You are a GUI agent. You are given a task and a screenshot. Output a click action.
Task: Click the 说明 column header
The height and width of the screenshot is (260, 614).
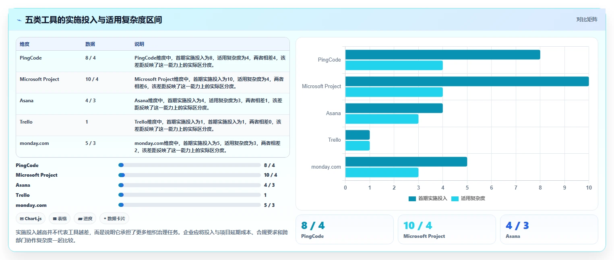tap(139, 44)
